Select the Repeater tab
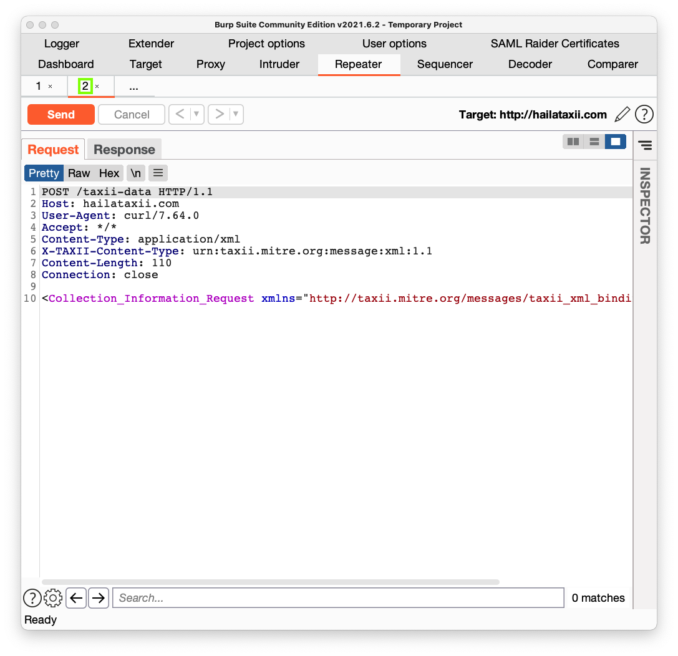Screen dimensions: 678x656 359,64
